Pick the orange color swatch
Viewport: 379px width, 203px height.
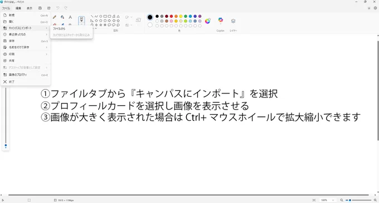176,16
